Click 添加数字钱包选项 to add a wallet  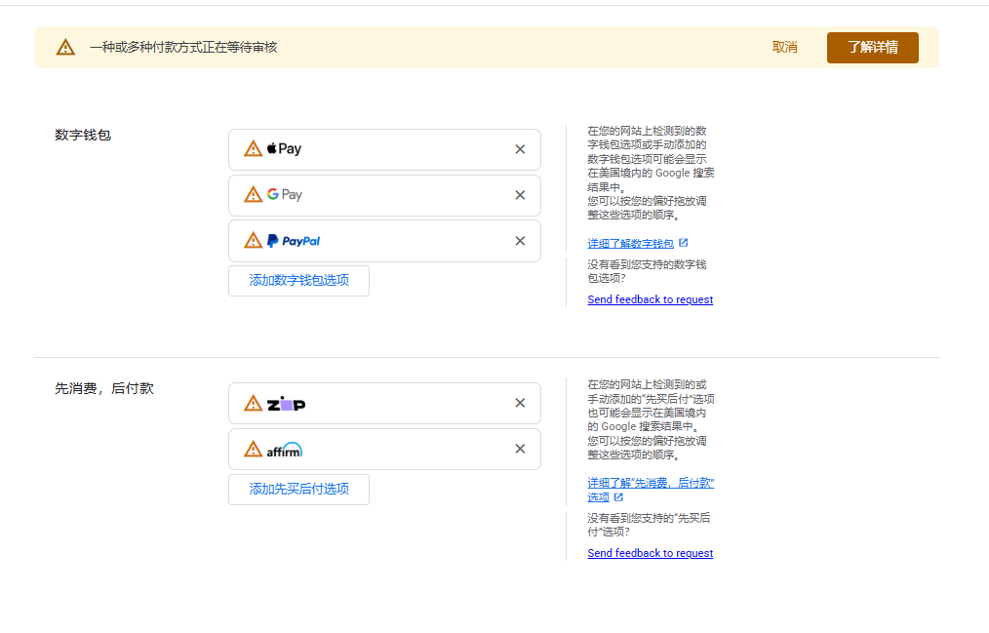298,281
